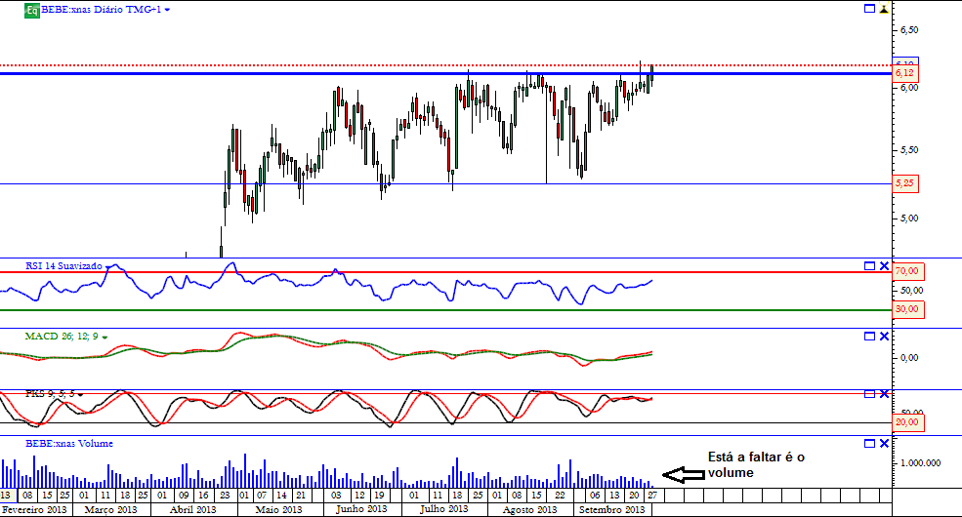
Task: Click the green RSI 30 level line
Action: coord(445,310)
